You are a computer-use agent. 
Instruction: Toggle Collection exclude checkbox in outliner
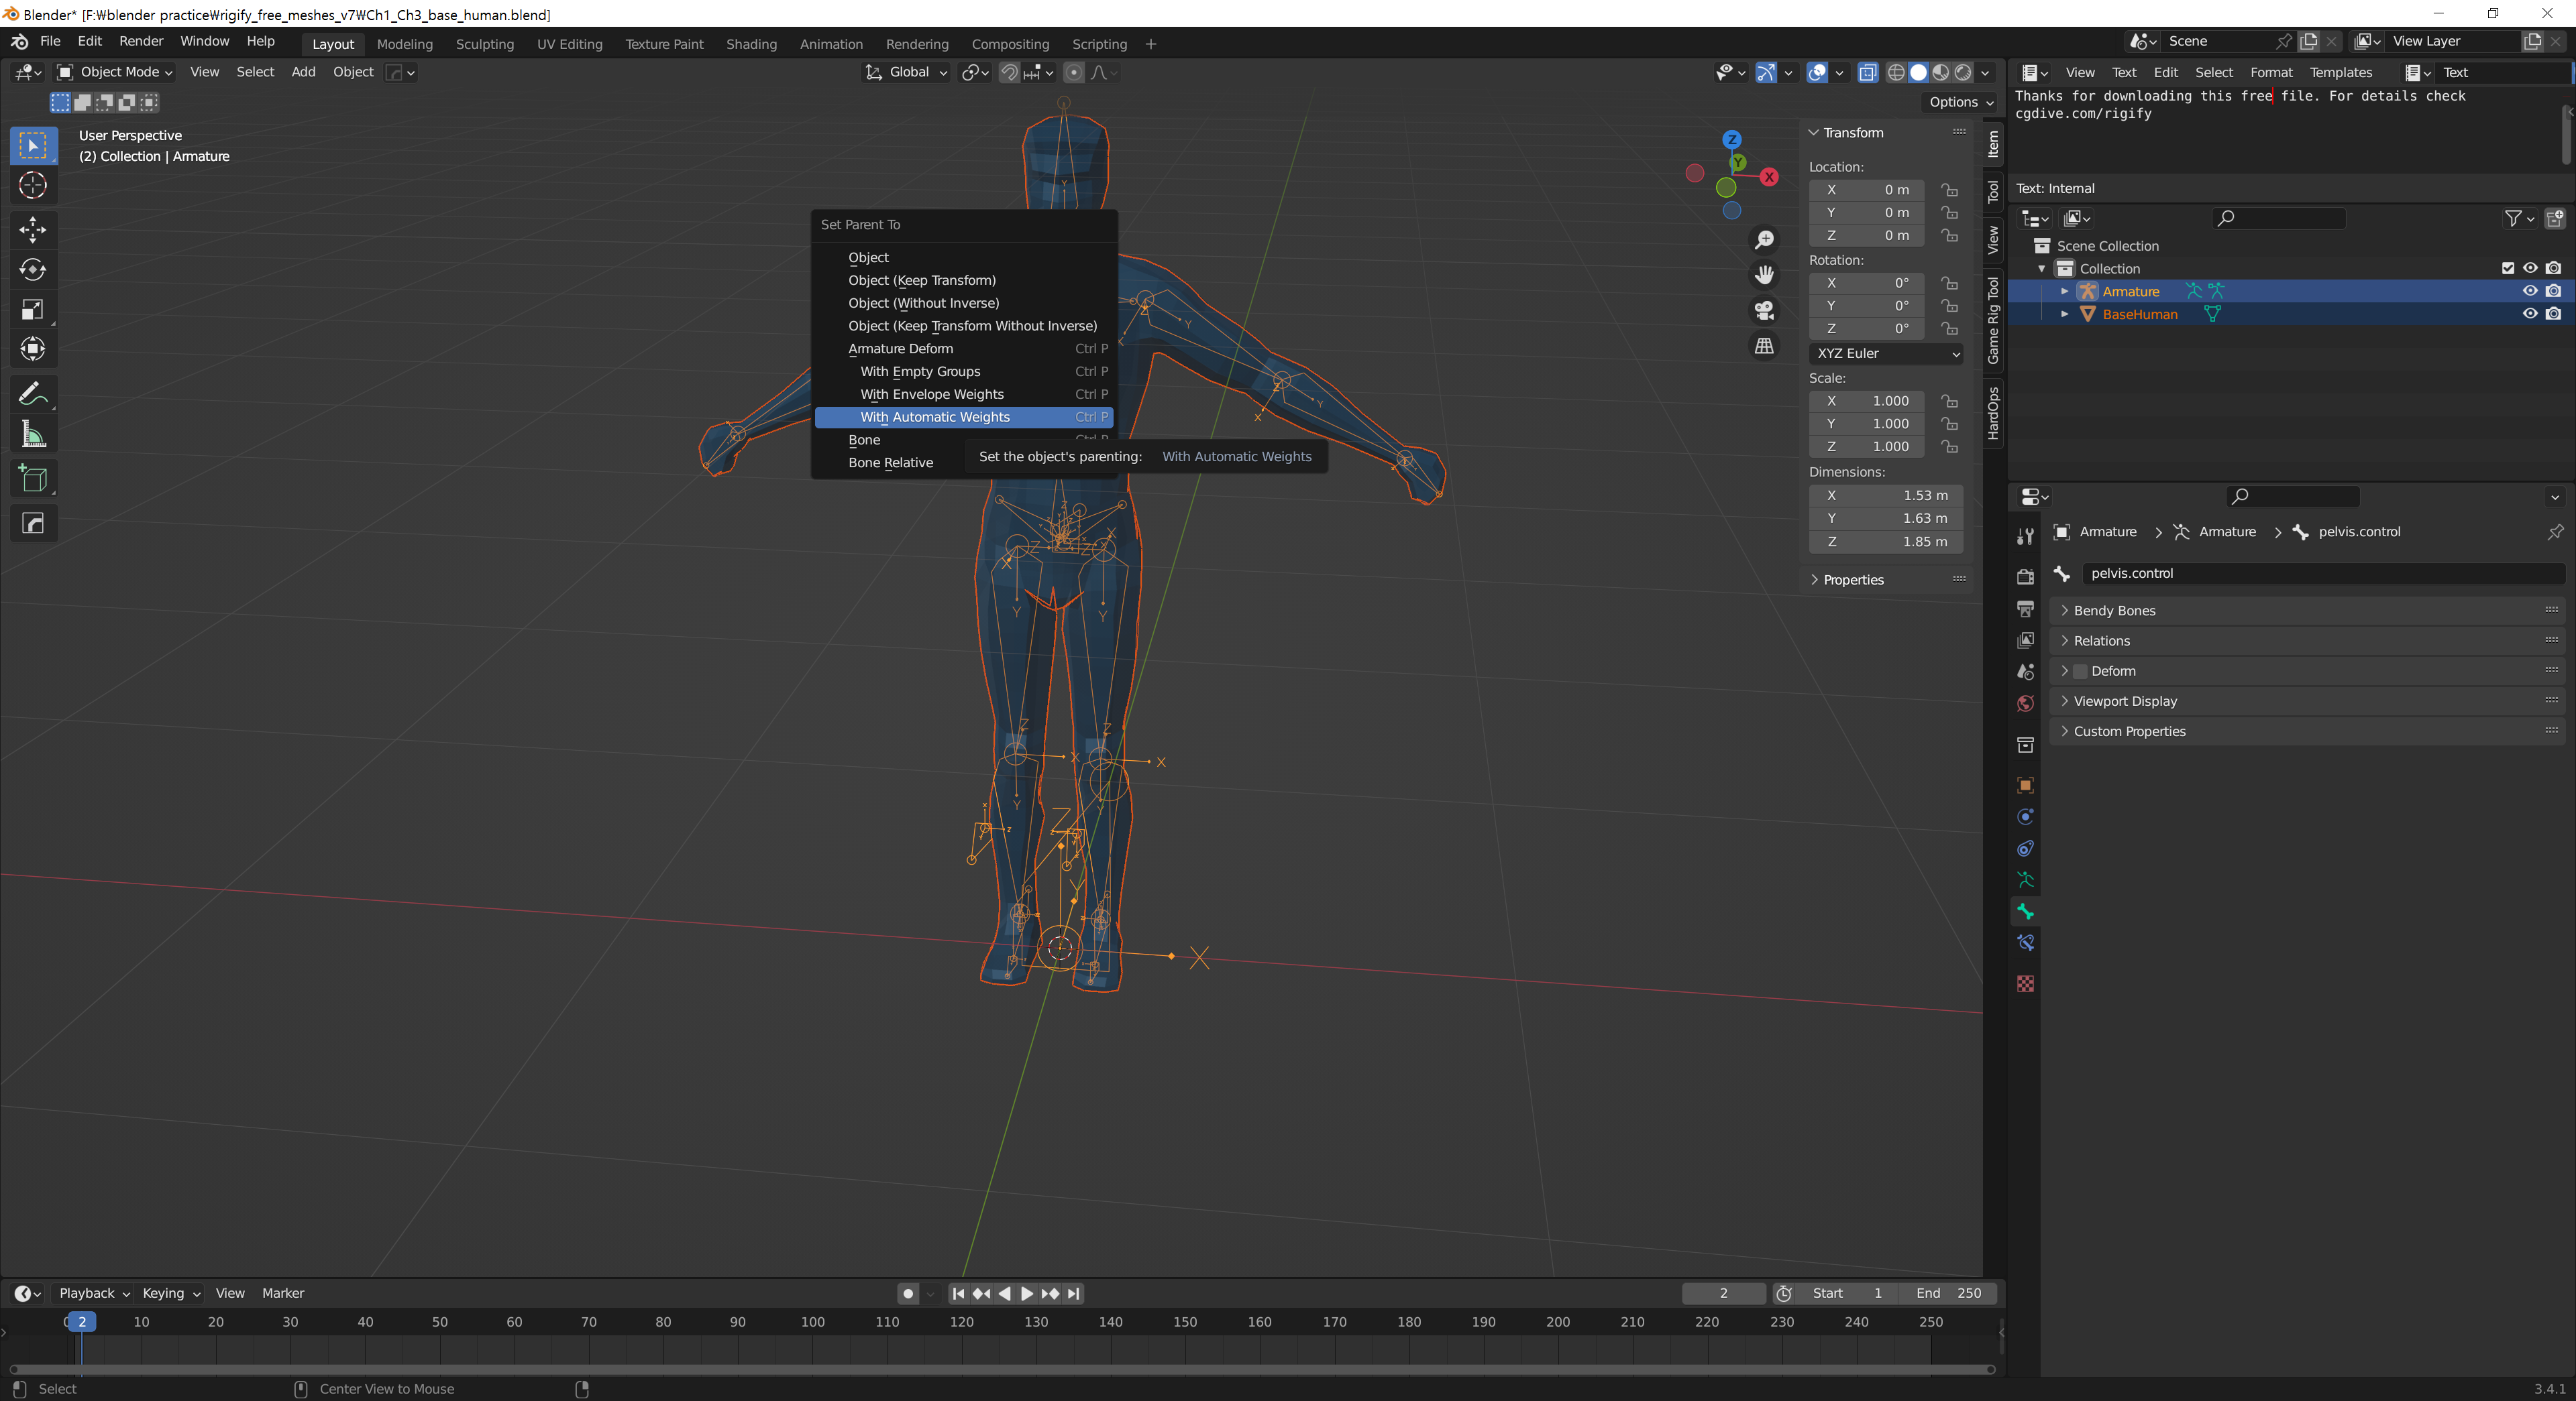[2507, 268]
